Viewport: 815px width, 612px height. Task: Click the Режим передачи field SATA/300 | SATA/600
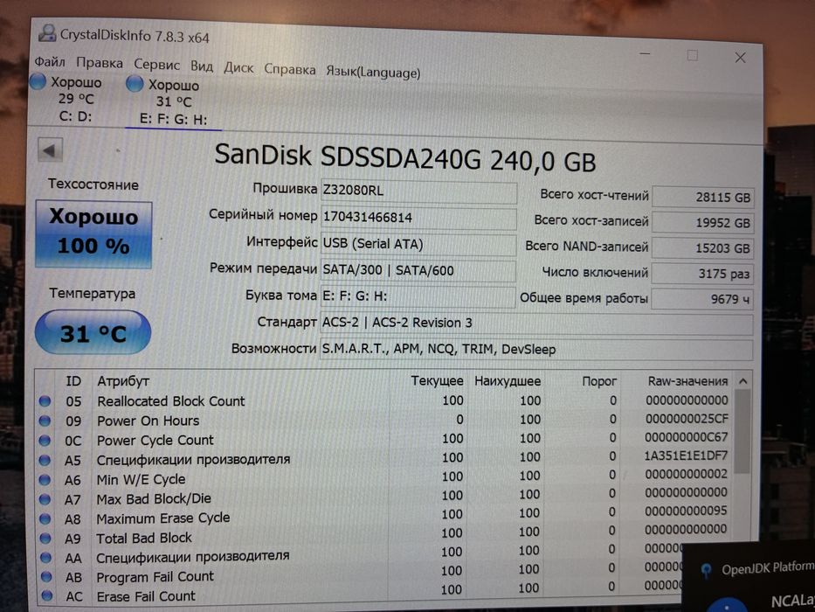point(418,271)
